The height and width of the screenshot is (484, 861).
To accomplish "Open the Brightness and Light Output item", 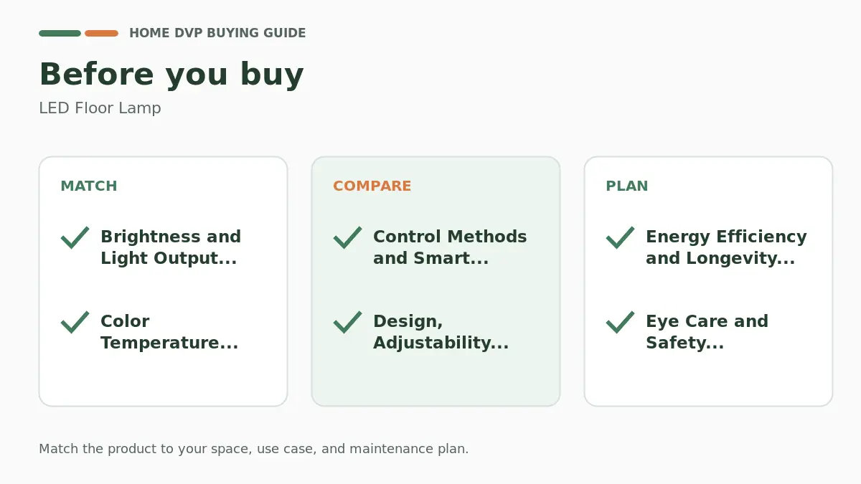I will (171, 247).
